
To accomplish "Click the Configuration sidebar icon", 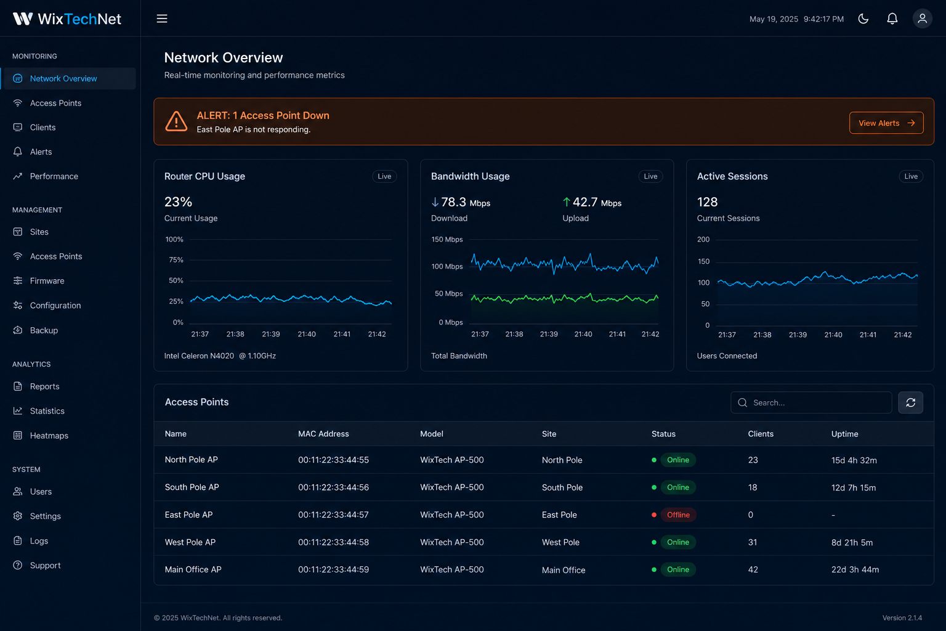I will click(18, 306).
